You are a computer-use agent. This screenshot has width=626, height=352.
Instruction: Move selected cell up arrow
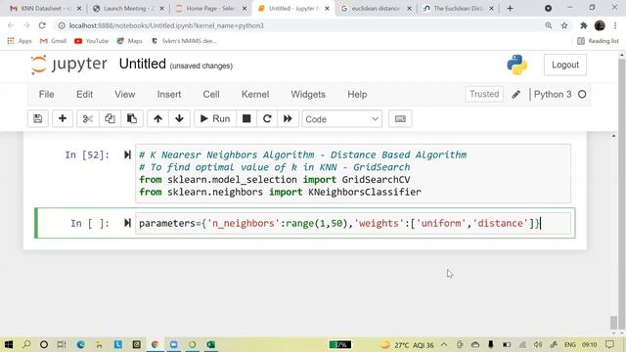[157, 119]
